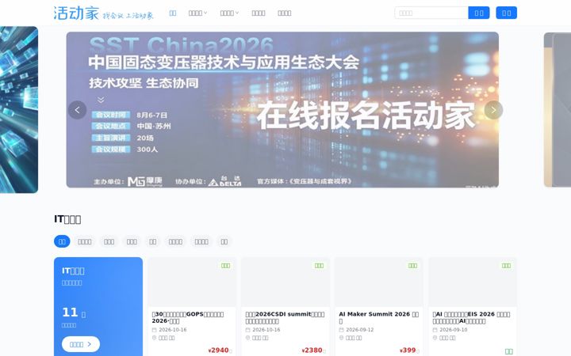This screenshot has height=356, width=571.
Task: Click the calendar icon beside 2026-09-12
Action: [x=341, y=330]
